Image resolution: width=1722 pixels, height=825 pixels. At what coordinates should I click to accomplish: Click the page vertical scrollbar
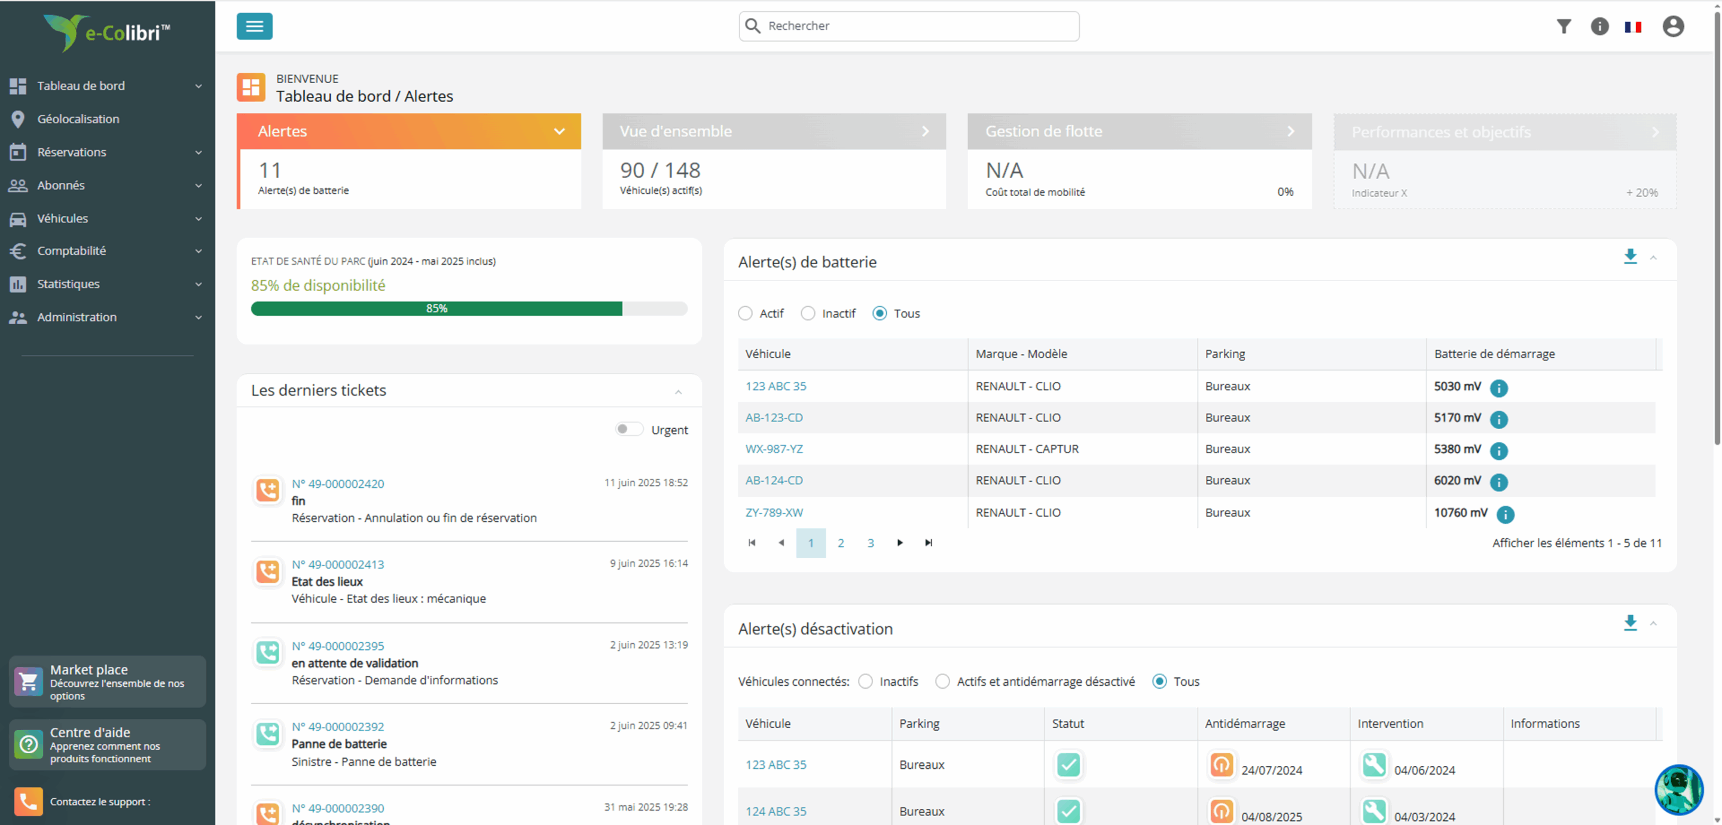click(x=1716, y=227)
